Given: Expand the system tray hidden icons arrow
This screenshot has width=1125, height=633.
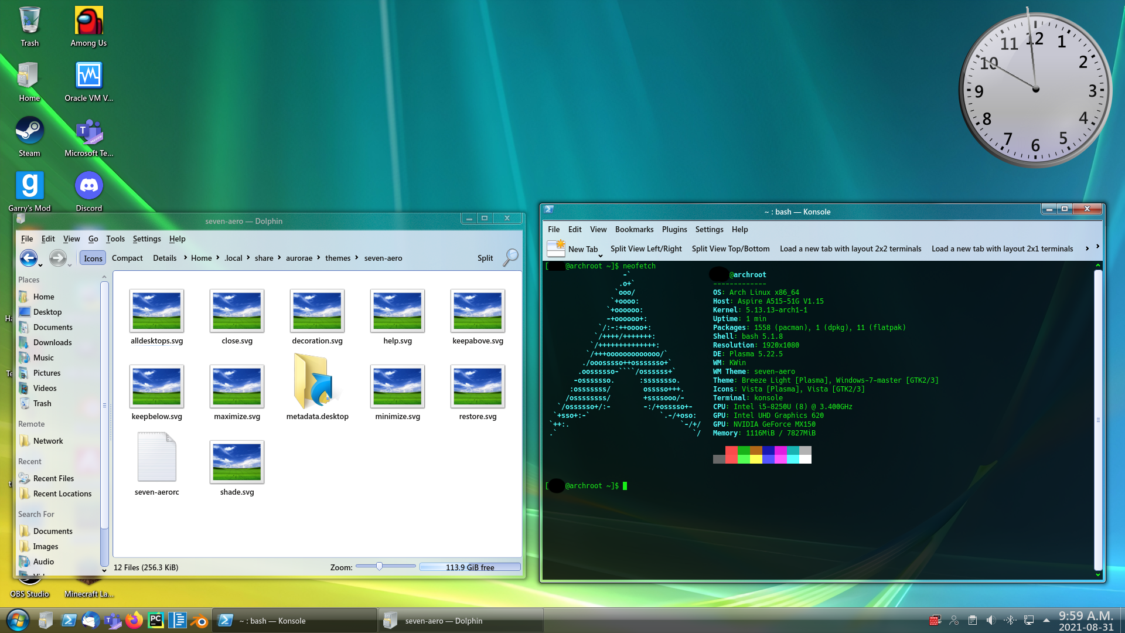Looking at the screenshot, I should tap(1046, 620).
